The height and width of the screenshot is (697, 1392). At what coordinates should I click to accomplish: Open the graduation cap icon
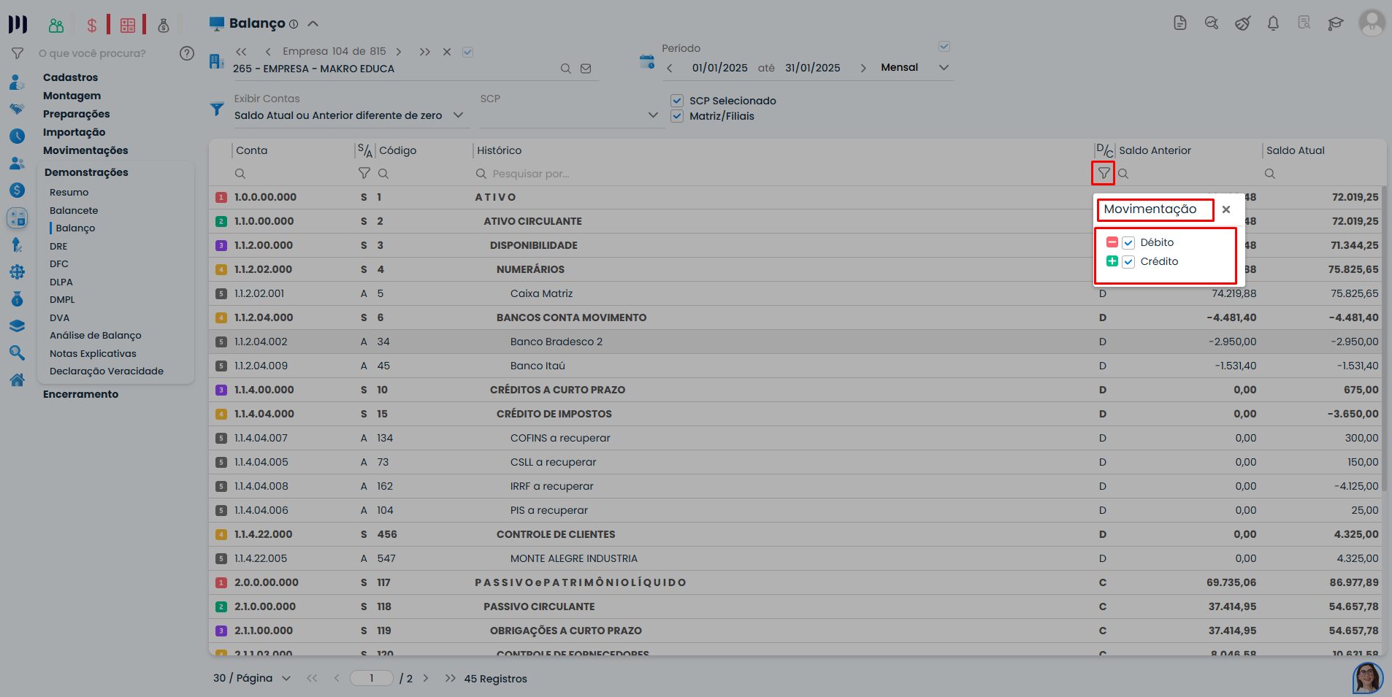pyautogui.click(x=1335, y=23)
